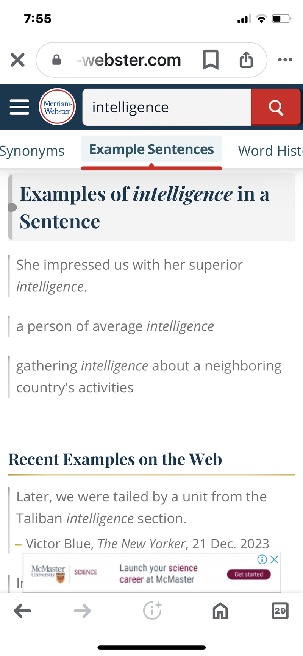Open the tab switcher showing 29 tabs
The width and height of the screenshot is (303, 656).
coord(280,611)
